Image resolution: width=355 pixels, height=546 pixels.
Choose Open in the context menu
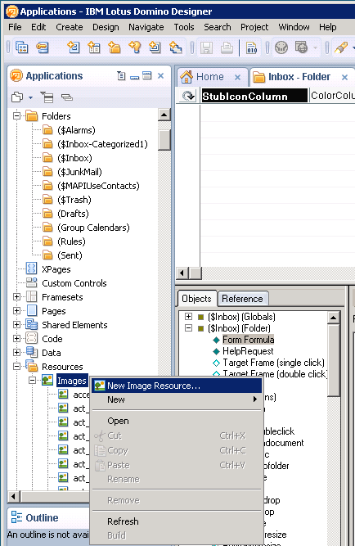coord(177,421)
